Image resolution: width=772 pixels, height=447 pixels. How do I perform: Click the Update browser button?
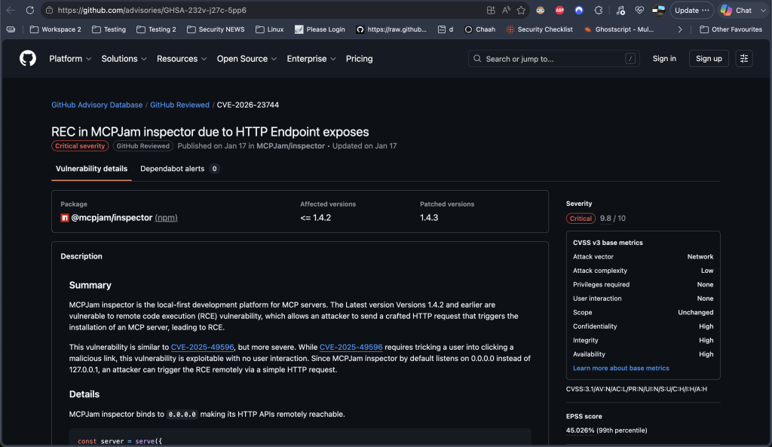[692, 10]
